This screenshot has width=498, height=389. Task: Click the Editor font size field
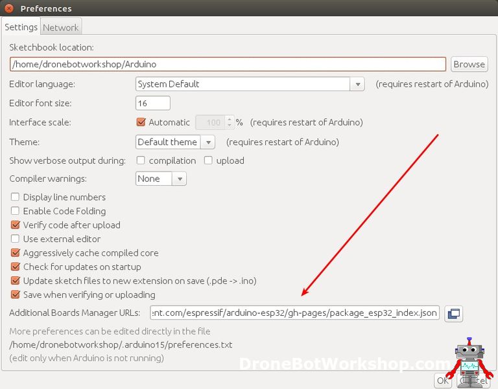(x=153, y=104)
